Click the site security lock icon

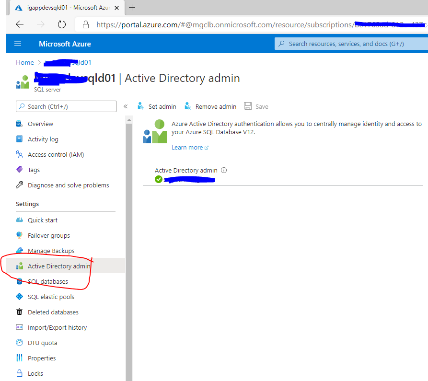(86, 24)
